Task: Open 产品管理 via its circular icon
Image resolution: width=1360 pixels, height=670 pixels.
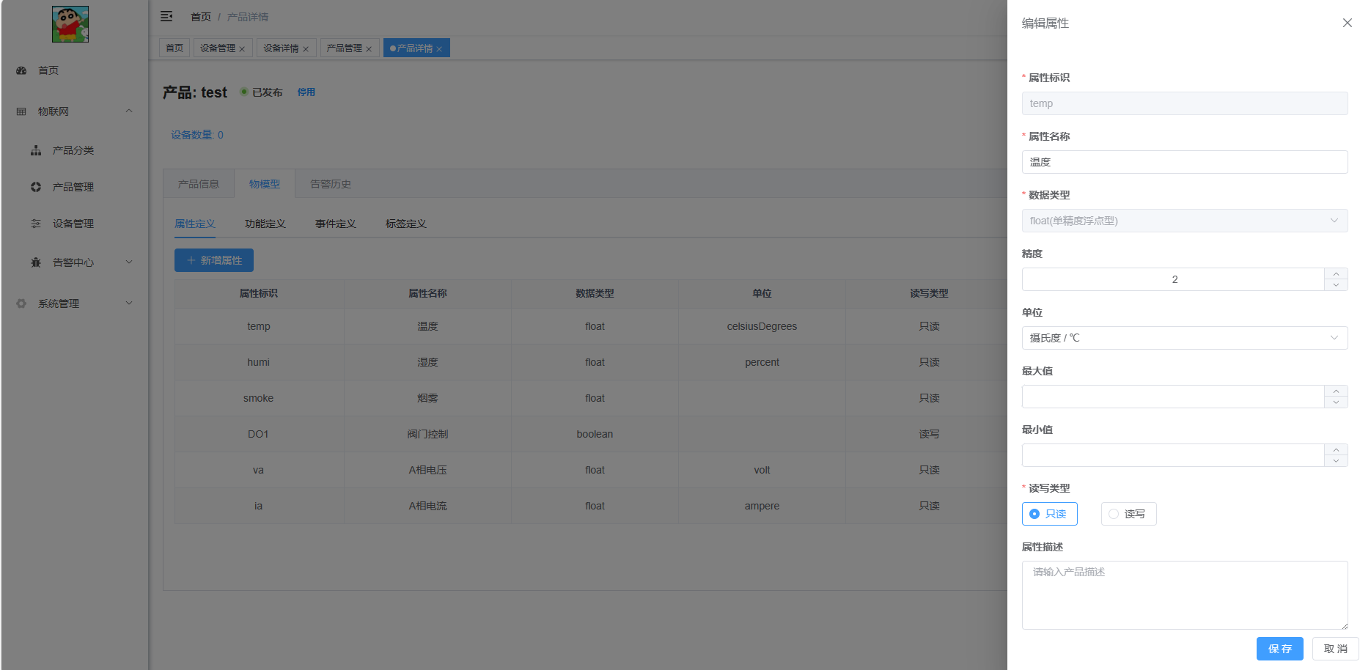Action: 36,187
